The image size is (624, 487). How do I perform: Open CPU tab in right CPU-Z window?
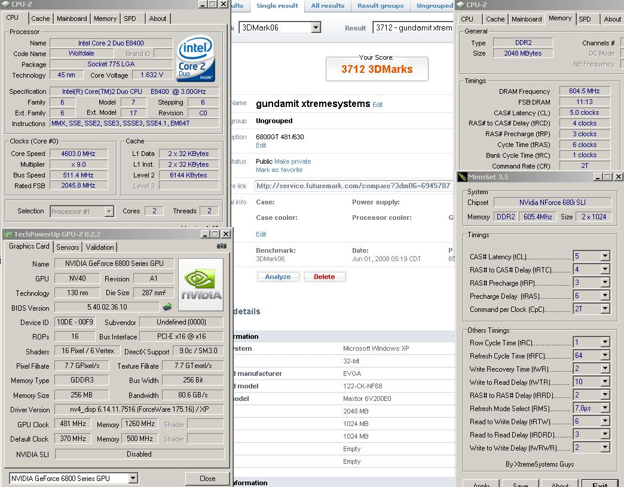coord(467,19)
